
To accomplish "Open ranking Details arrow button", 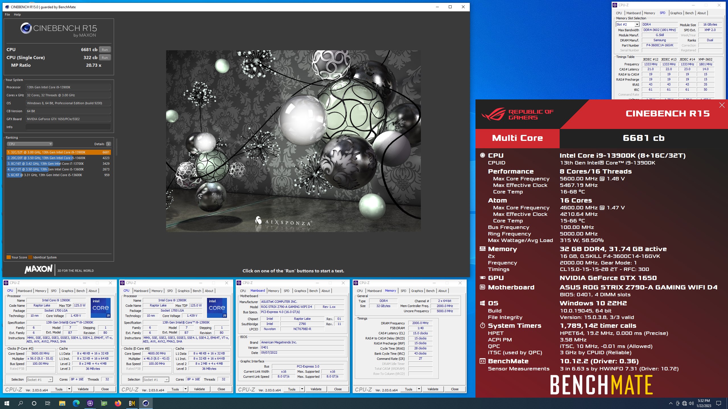I will point(109,144).
